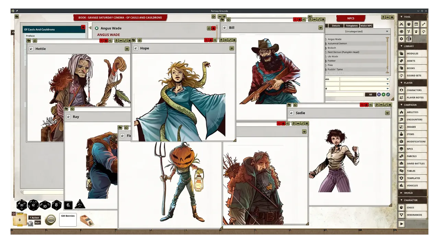Open the Bill image menu dropdown
This screenshot has width=439, height=247.
point(320,28)
